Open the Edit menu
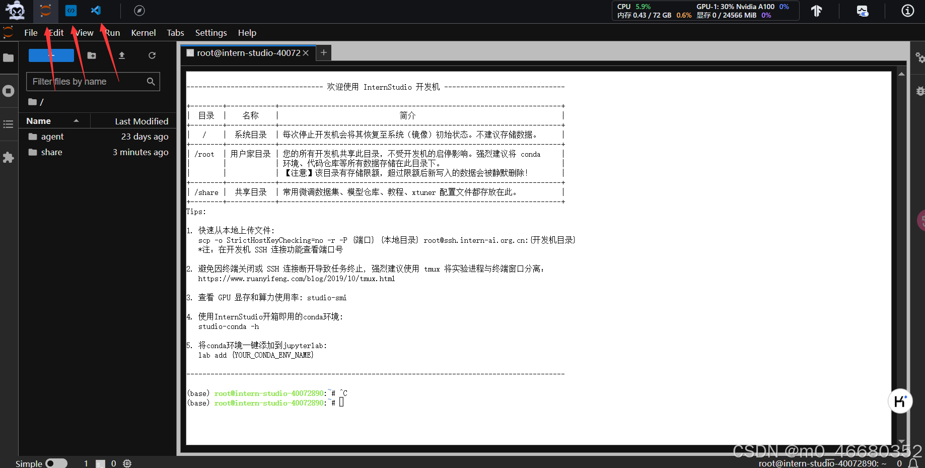Image resolution: width=925 pixels, height=468 pixels. (56, 33)
